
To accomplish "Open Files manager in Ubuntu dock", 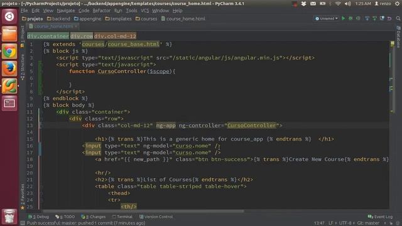I will (x=9, y=34).
